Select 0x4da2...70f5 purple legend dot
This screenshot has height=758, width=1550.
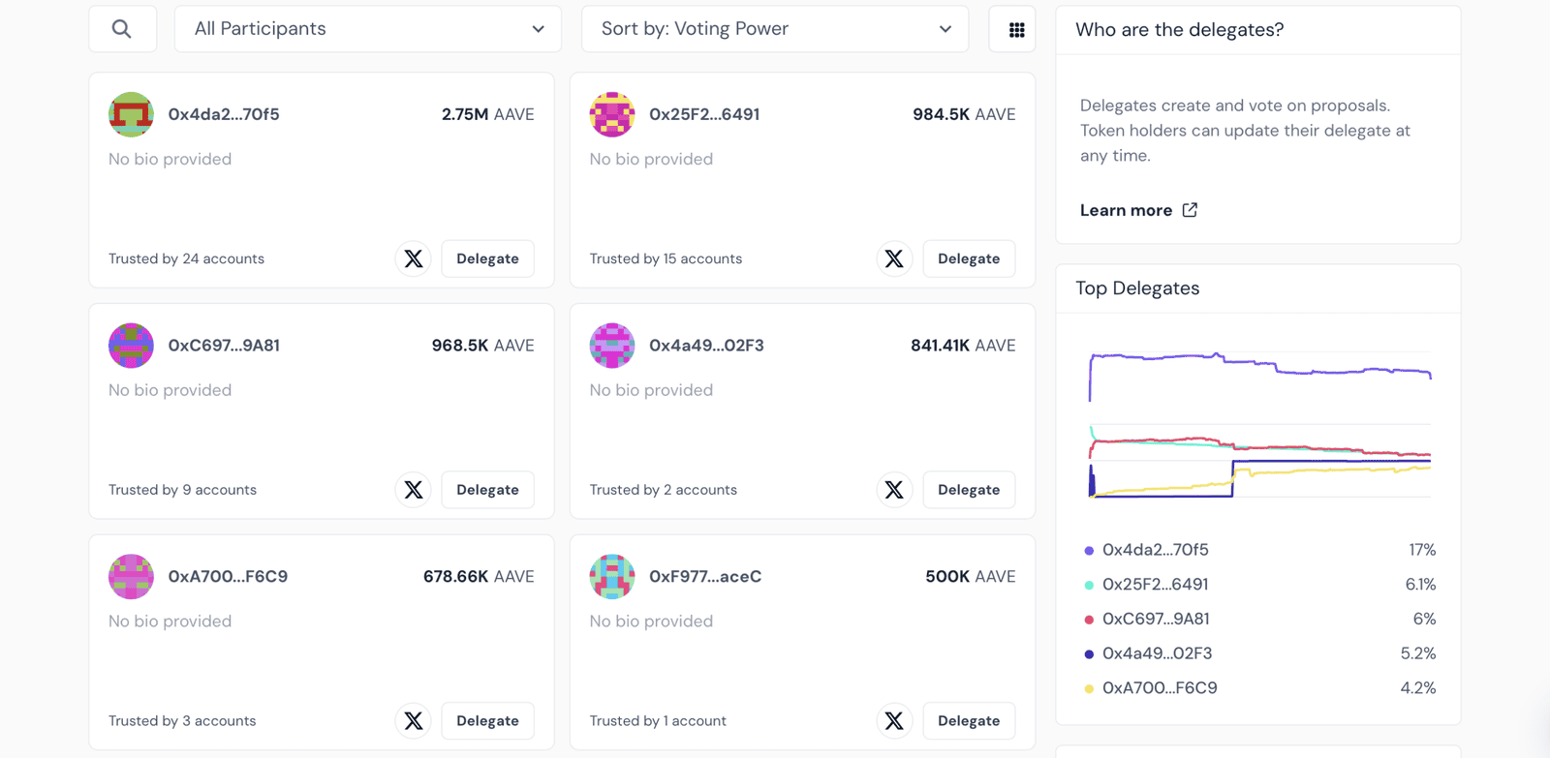[1089, 551]
